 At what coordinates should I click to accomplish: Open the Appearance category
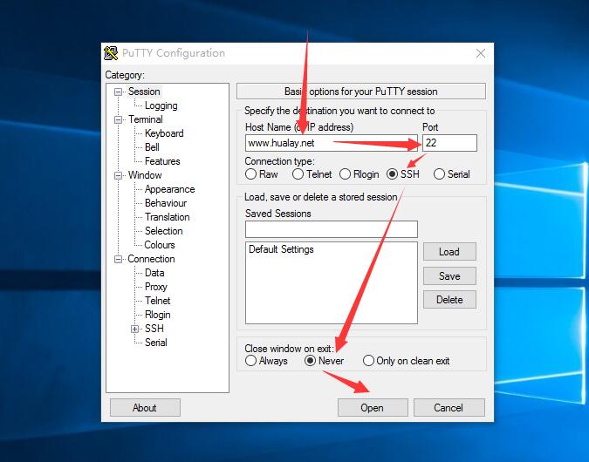(170, 189)
